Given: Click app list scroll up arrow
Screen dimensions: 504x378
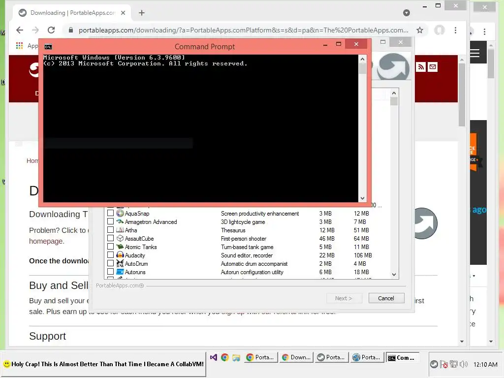Looking at the screenshot, I should tap(394, 93).
